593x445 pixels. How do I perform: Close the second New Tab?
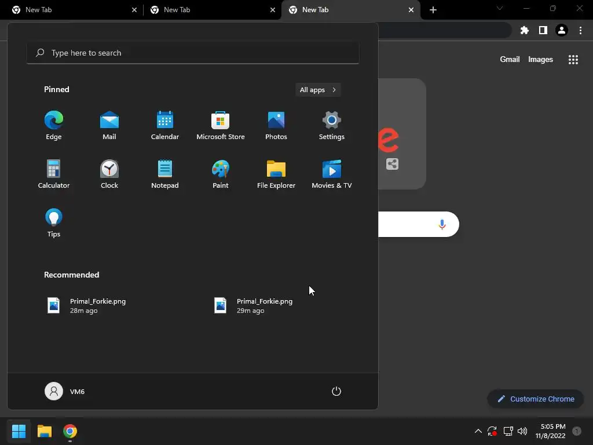pos(273,10)
